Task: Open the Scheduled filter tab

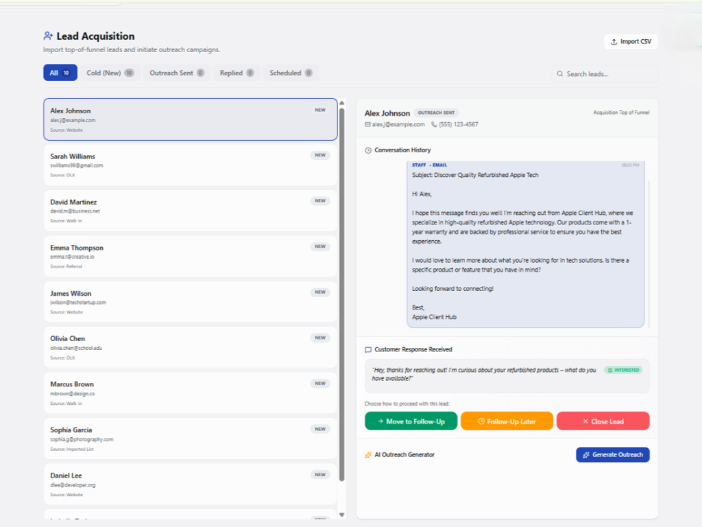Action: pos(291,73)
